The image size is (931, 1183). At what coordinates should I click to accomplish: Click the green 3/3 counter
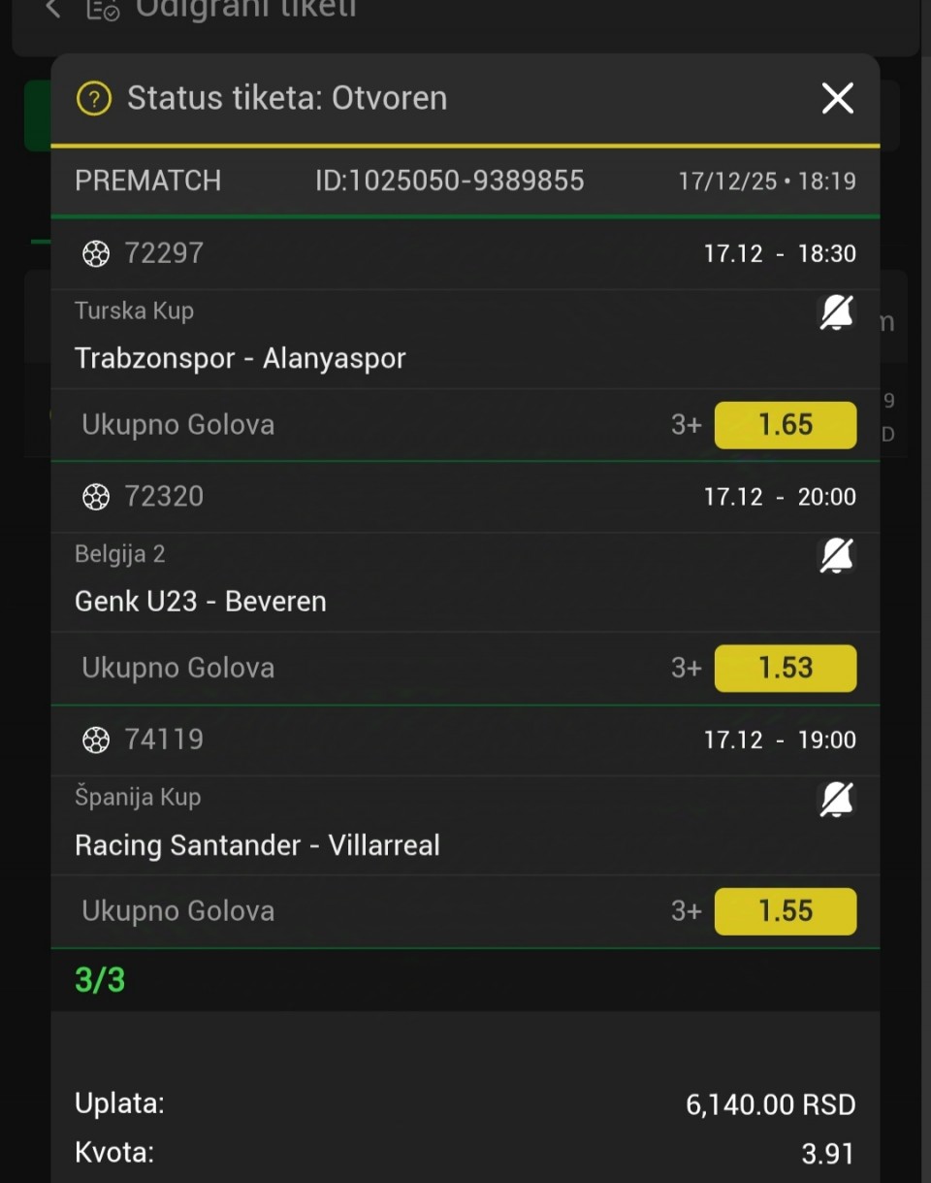pos(100,980)
